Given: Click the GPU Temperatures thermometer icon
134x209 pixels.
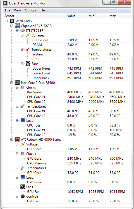Looking at the screenshot, I should click(23, 168).
